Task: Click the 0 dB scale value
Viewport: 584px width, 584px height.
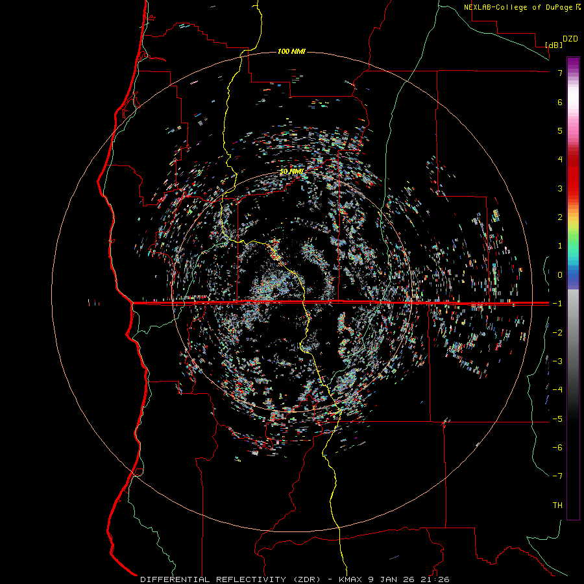Action: point(560,275)
